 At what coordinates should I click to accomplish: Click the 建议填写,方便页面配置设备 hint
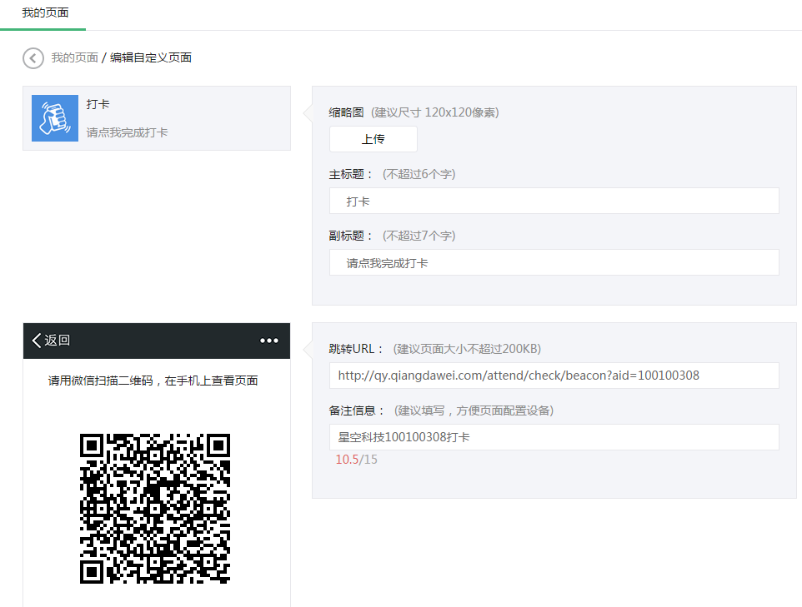[x=474, y=410]
